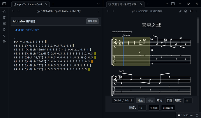The image size is (201, 118).
Task: Close the AlphaTab: Laputa-Castl... tab
Action: coord(46,4)
